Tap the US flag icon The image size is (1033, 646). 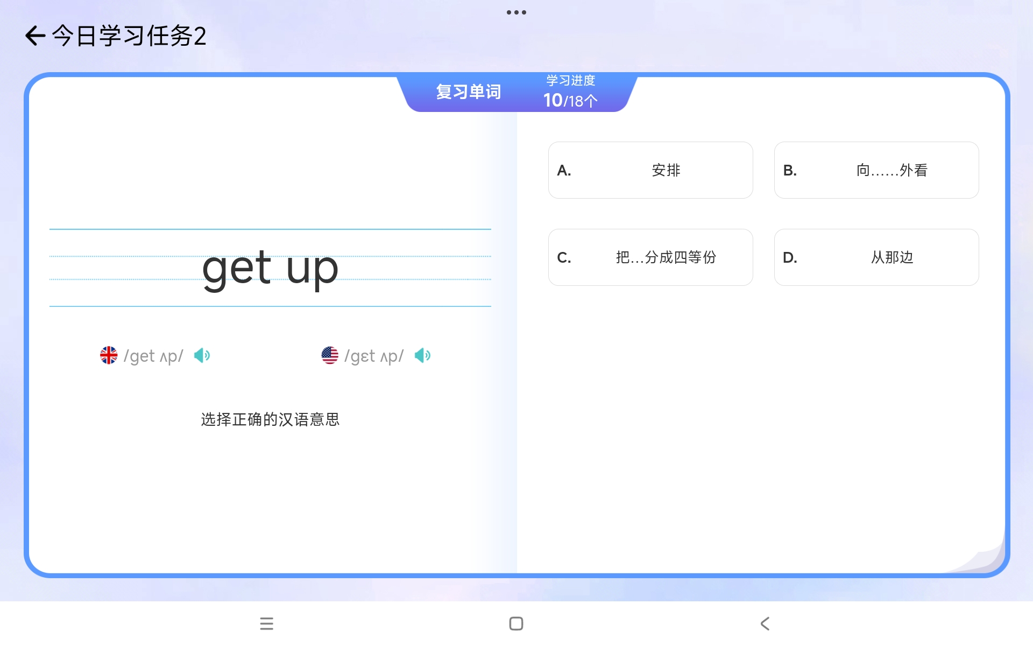coord(330,355)
